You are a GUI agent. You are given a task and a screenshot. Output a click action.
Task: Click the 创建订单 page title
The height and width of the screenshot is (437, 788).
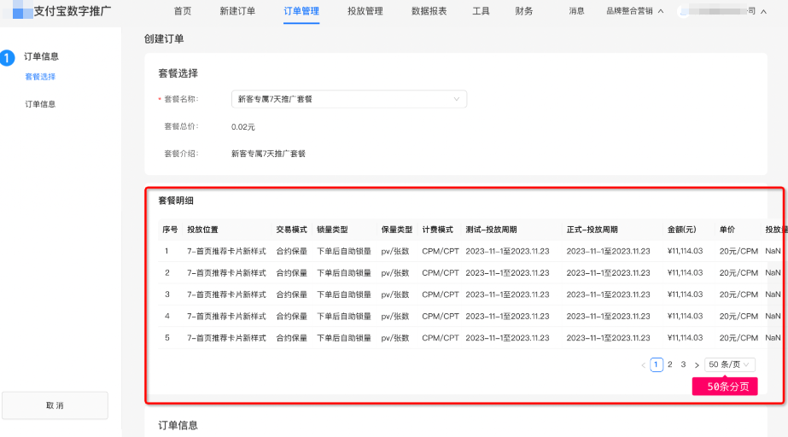point(164,39)
